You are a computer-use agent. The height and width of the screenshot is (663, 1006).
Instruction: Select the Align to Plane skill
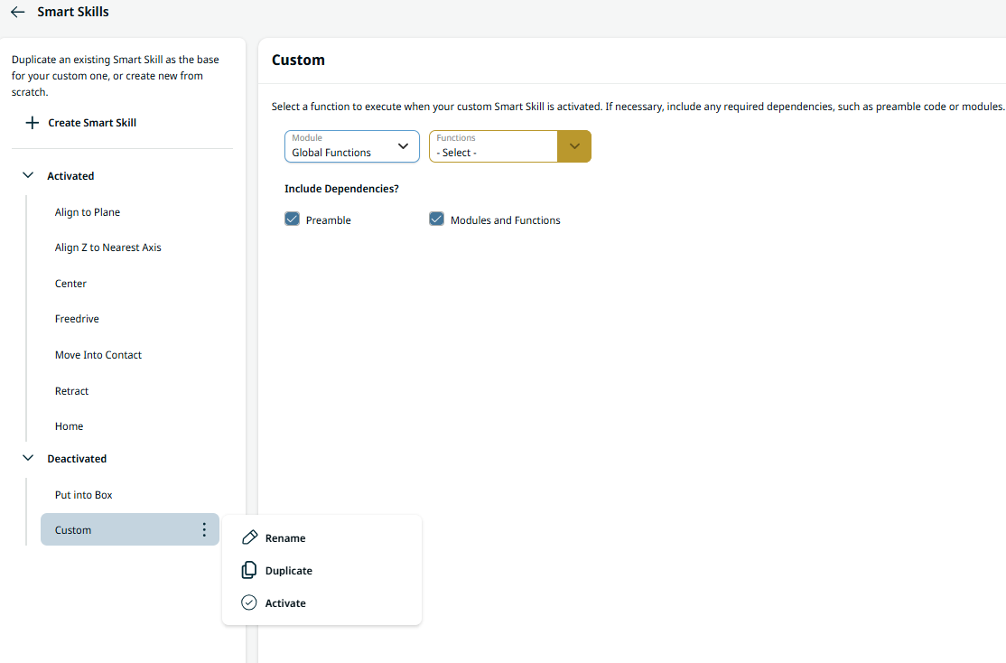[88, 212]
